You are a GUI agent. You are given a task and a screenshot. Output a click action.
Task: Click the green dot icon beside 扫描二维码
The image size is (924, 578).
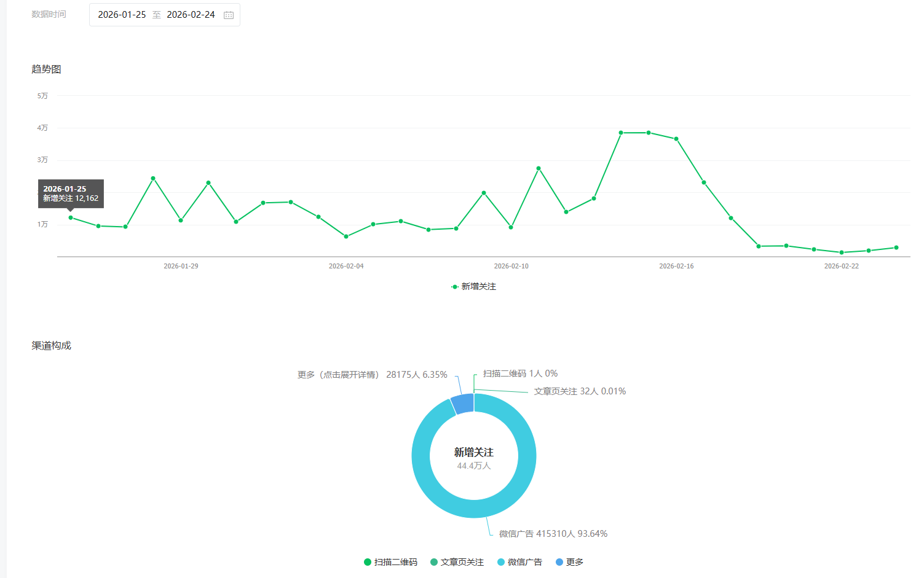[368, 562]
